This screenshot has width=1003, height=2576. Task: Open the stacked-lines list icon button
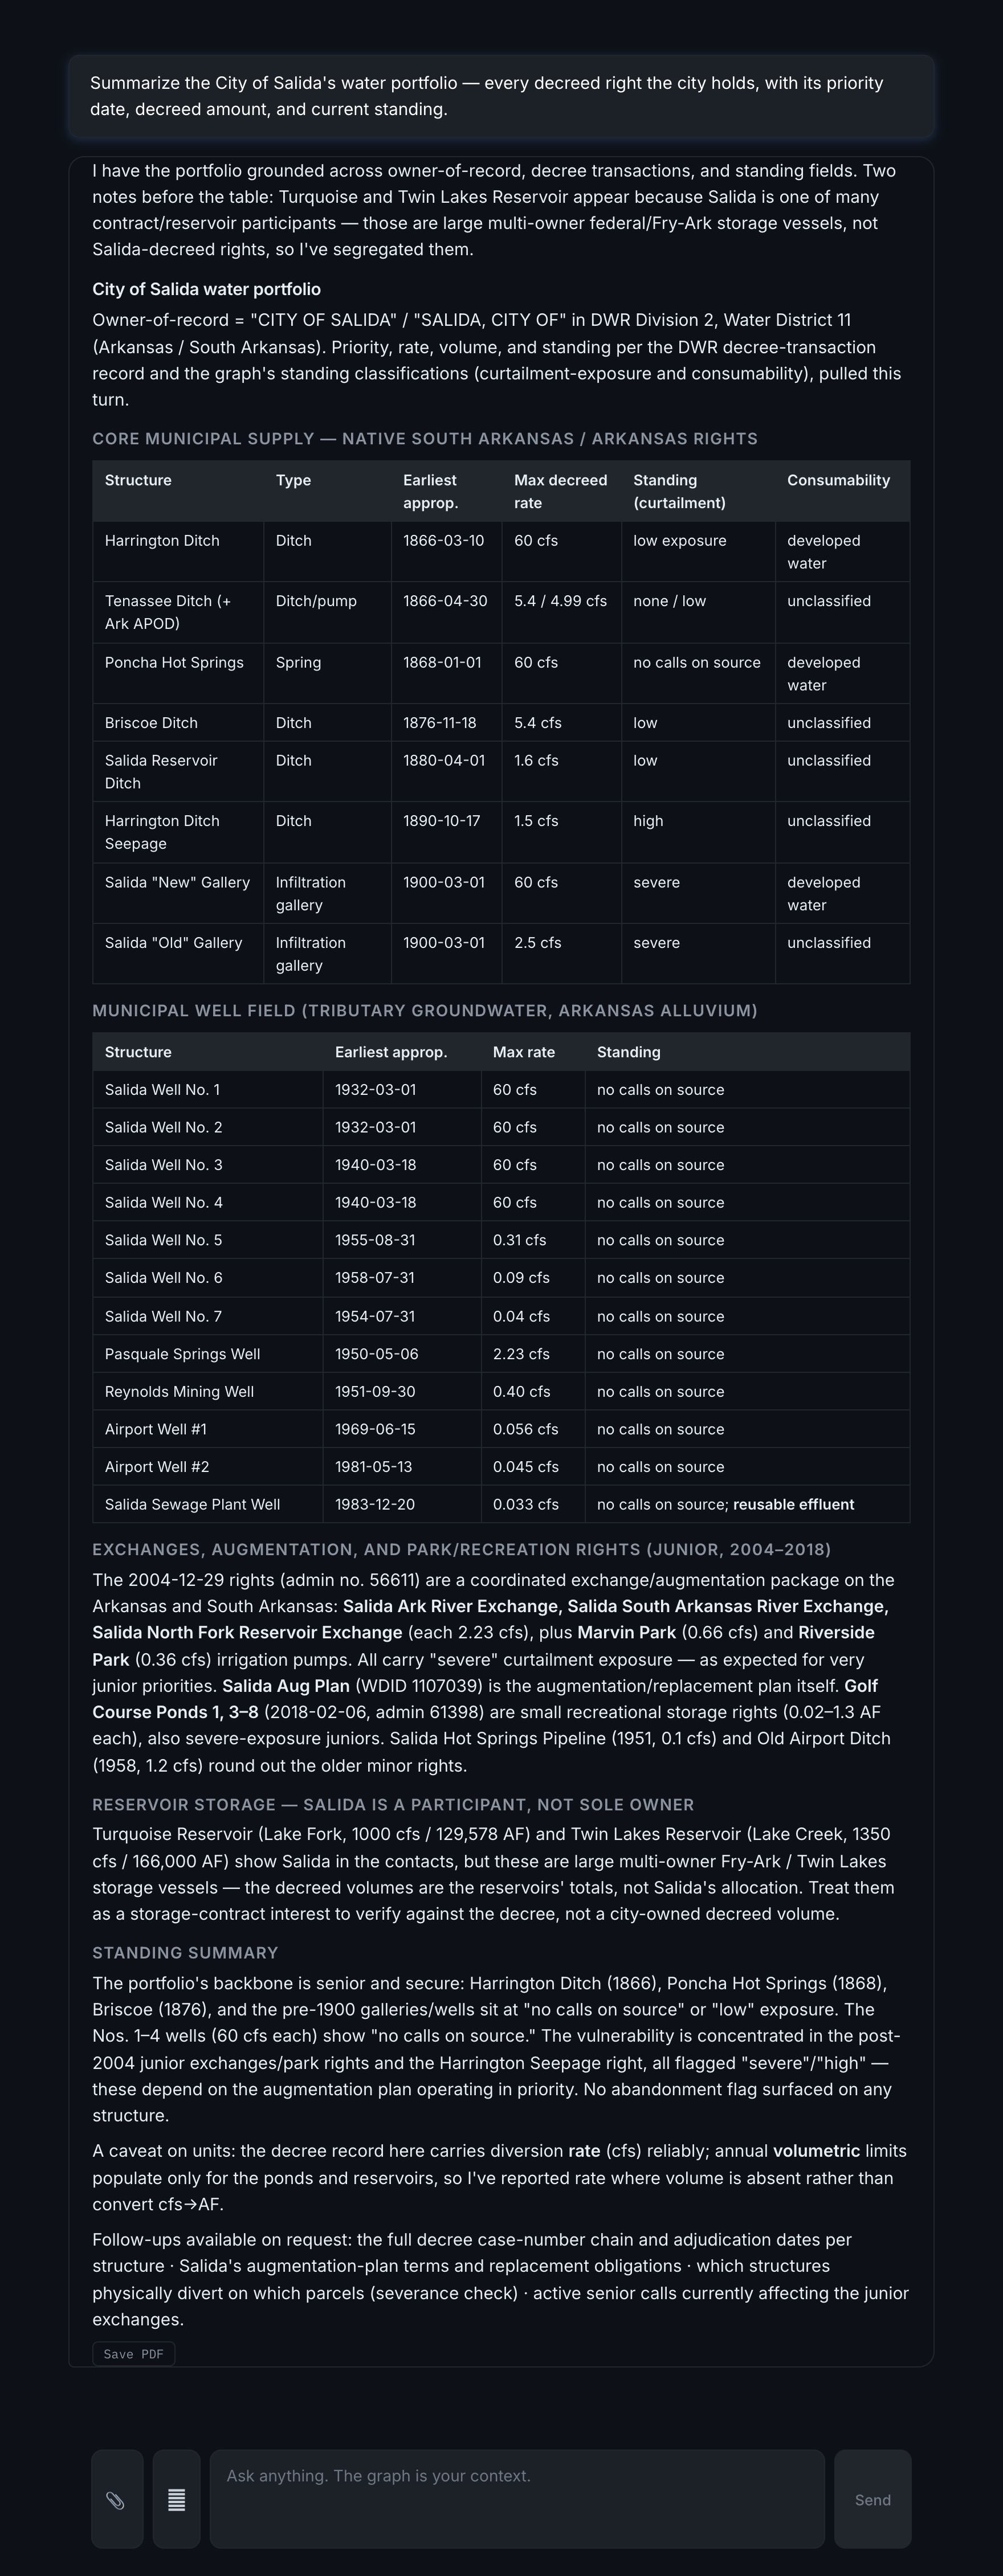click(x=176, y=2499)
